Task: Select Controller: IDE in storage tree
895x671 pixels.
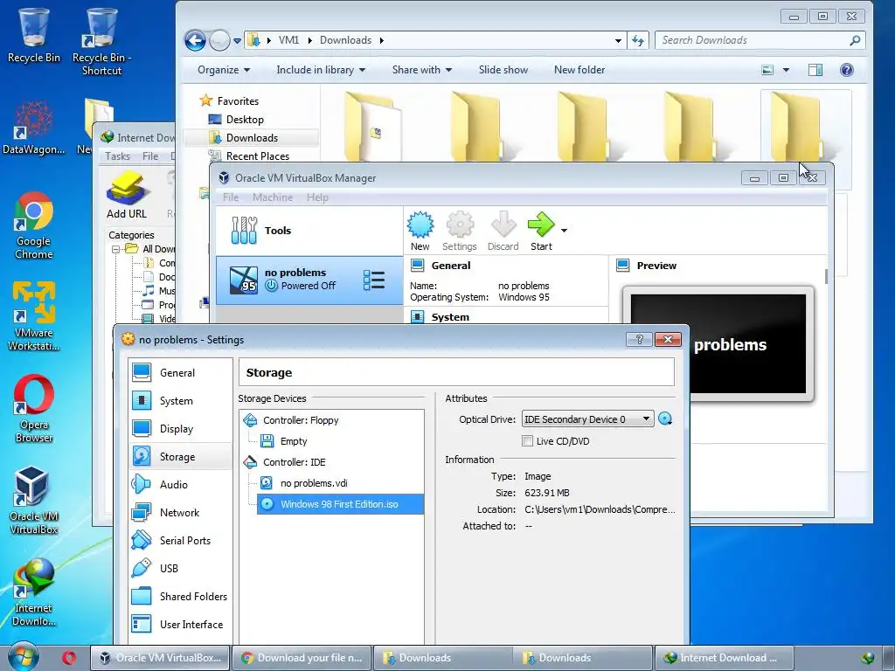Action: pyautogui.click(x=294, y=462)
